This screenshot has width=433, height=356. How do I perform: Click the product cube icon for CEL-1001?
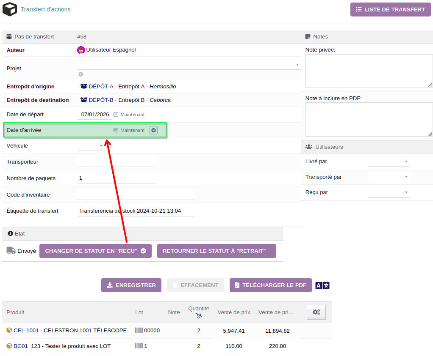9,331
